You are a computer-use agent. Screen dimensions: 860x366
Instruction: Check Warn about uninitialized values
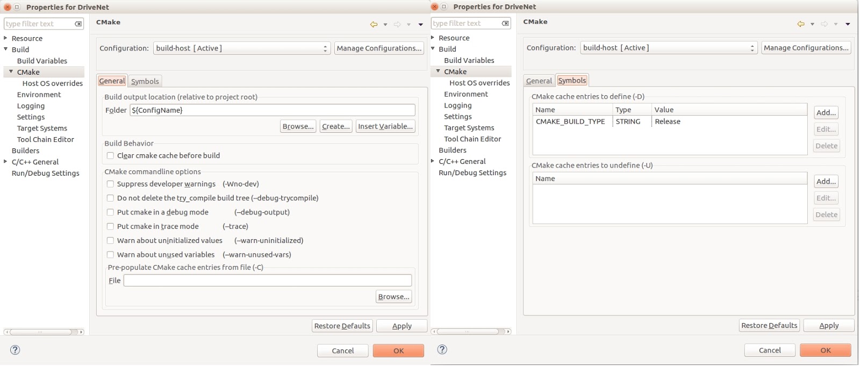coord(110,241)
